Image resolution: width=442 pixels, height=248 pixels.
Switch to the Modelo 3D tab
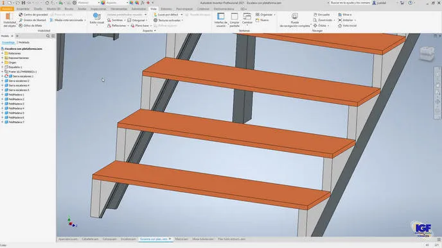click(53, 9)
